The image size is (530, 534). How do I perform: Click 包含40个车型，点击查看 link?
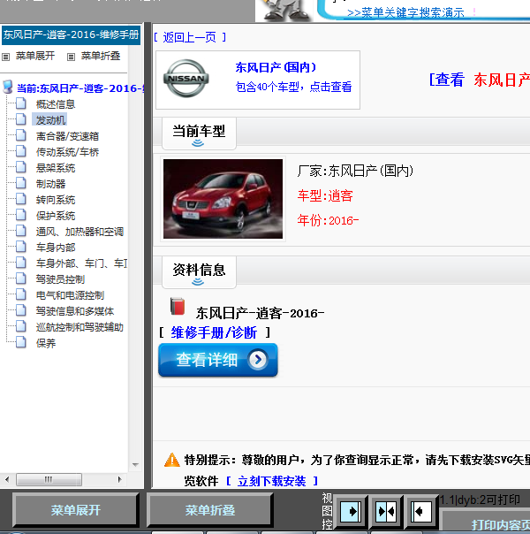pos(293,87)
